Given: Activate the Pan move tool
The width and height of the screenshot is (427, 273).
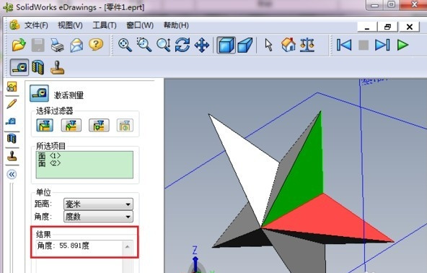Looking at the screenshot, I should coord(202,45).
